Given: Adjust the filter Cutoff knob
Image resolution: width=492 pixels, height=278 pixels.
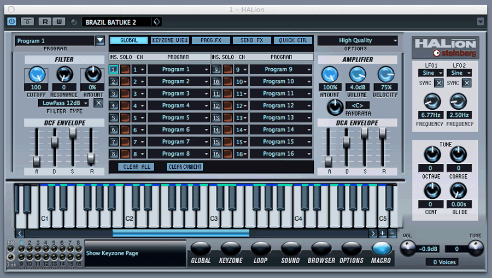Looking at the screenshot, I should point(37,75).
